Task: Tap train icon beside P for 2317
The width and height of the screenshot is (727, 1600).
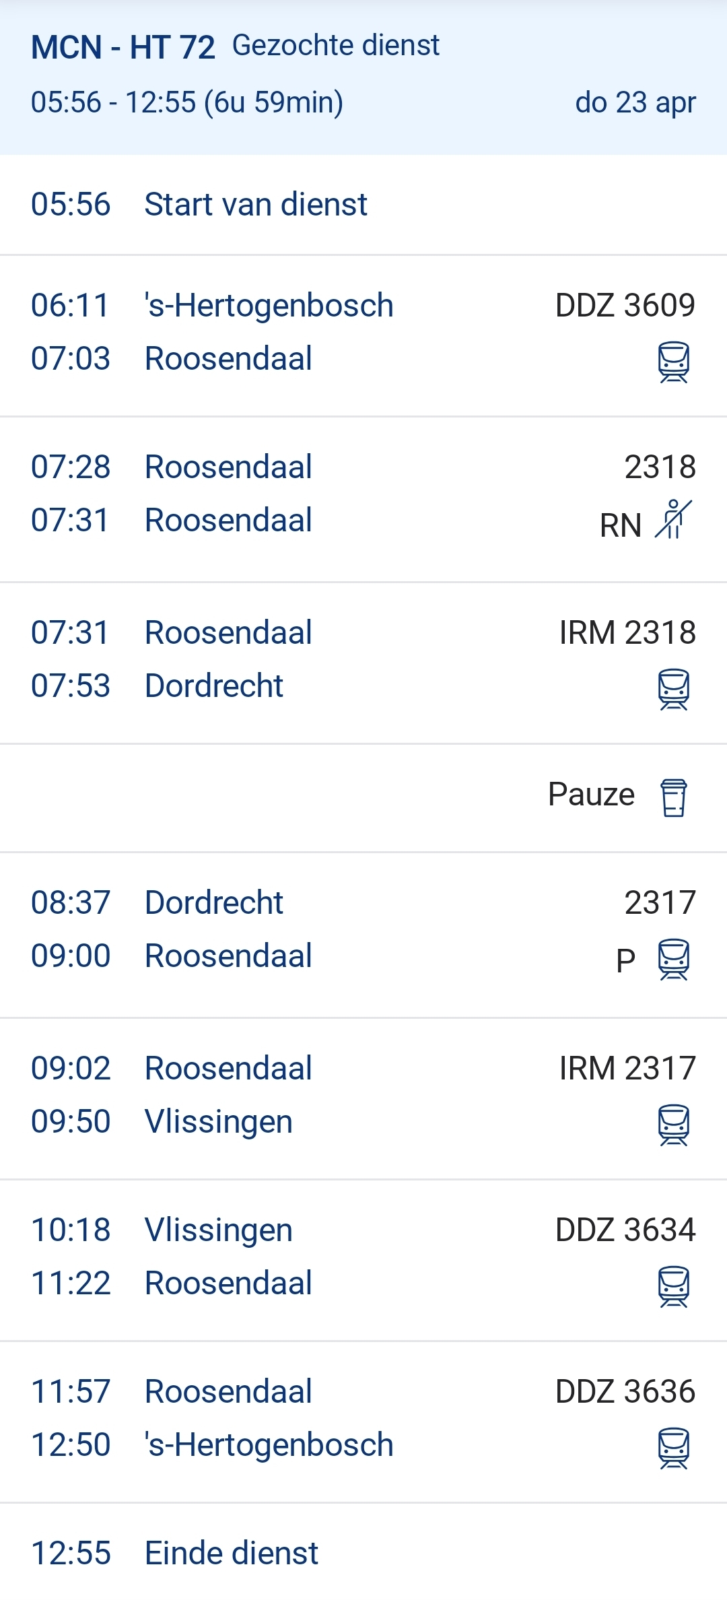Action: [673, 959]
